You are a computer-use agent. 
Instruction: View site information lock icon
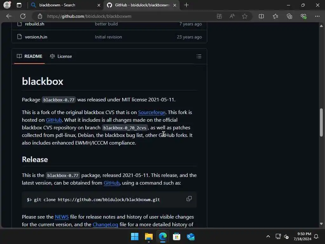coord(40,16)
